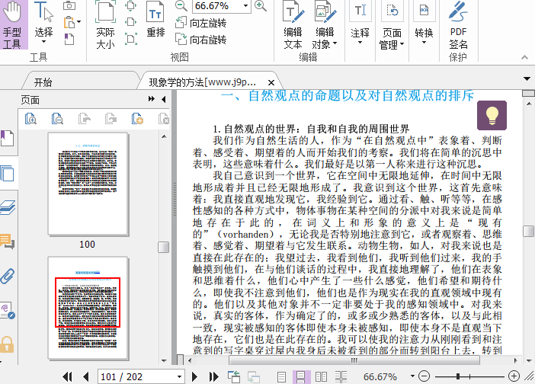Open the Attachments paperclip panel
This screenshot has width=535, height=384.
pyautogui.click(x=8, y=276)
